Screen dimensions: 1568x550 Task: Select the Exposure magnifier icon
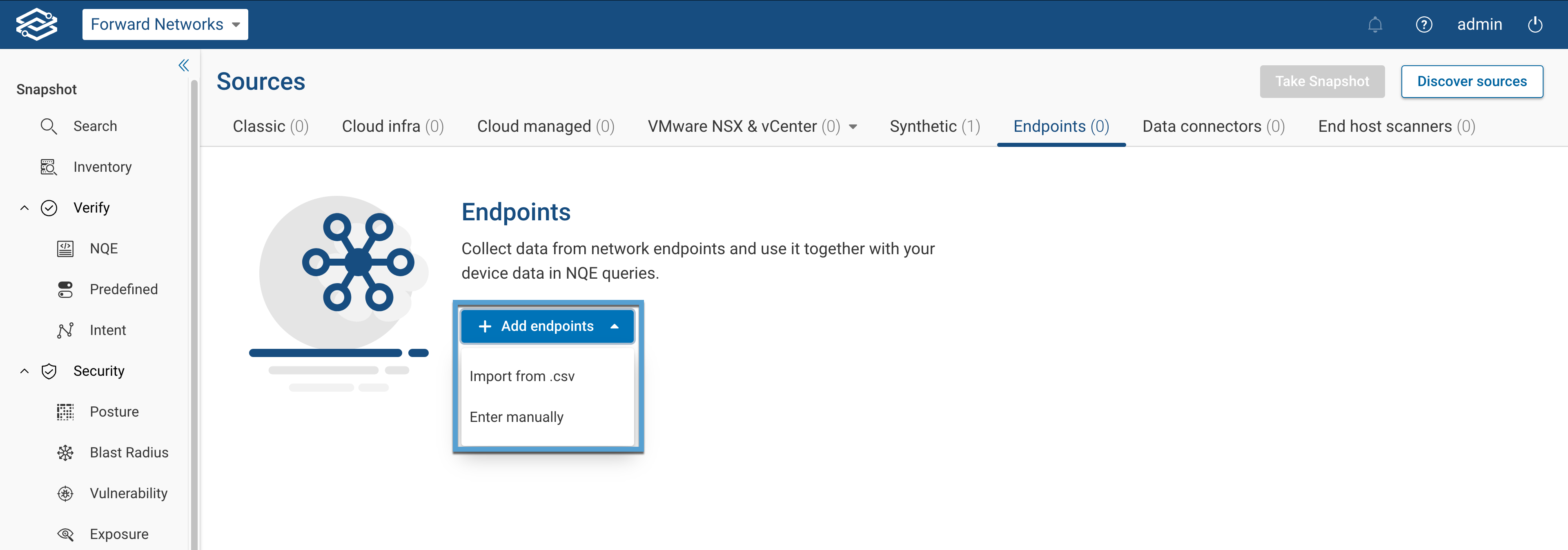coord(65,534)
